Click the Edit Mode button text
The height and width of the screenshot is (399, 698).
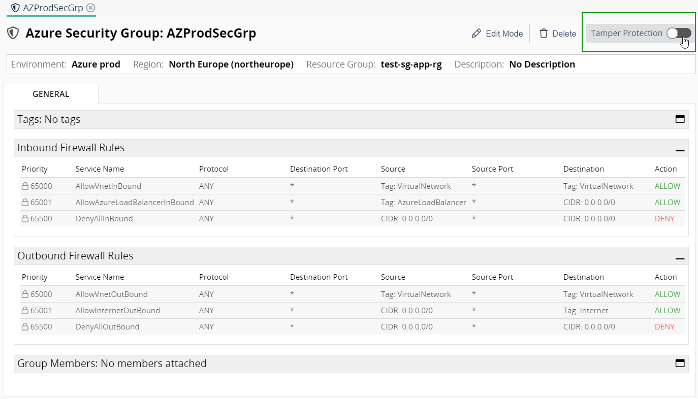[x=504, y=34]
